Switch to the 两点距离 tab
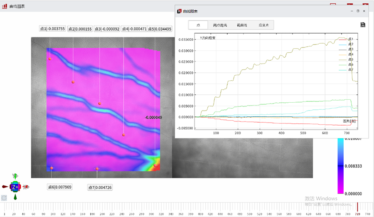Image resolution: width=374 pixels, height=217 pixels. pyautogui.click(x=220, y=25)
